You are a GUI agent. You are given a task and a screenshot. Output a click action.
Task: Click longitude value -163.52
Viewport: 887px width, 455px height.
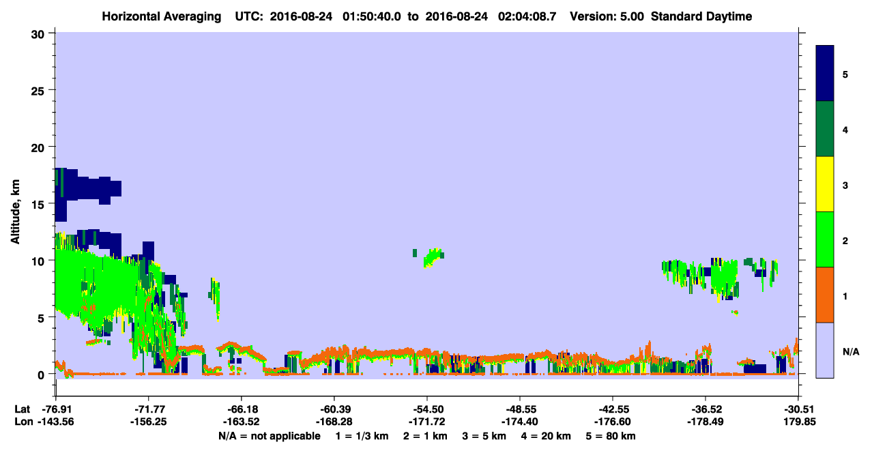coord(241,422)
